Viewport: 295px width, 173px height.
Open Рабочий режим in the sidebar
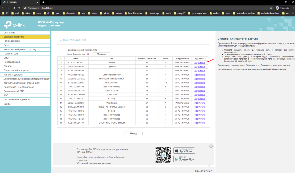(25, 41)
